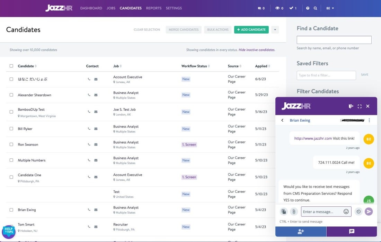Click the attachment paperclip in chat

click(294, 212)
